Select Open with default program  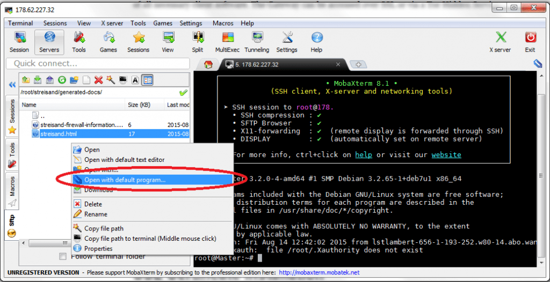pyautogui.click(x=153, y=180)
